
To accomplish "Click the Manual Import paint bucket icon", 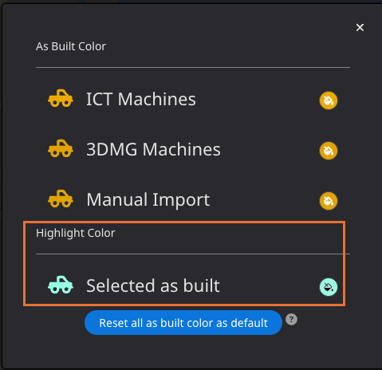I will 329,201.
